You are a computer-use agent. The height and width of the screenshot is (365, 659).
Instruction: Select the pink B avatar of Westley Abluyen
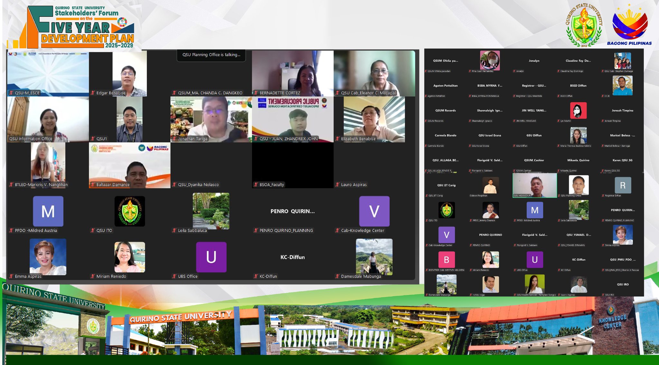click(x=446, y=260)
